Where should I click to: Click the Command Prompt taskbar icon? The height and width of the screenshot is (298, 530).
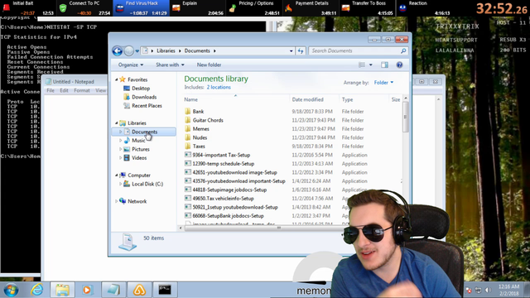(165, 291)
